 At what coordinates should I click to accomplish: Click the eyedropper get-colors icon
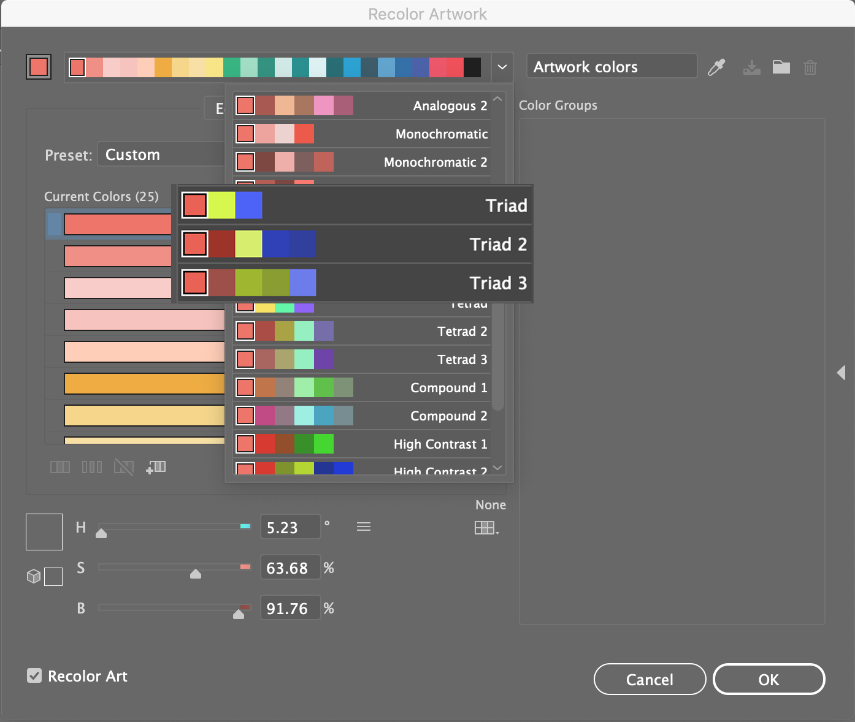coord(716,67)
